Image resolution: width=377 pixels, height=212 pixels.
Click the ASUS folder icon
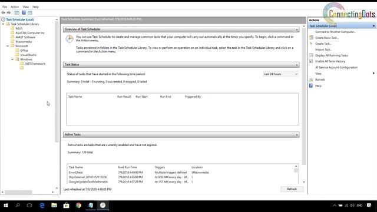click(12, 28)
